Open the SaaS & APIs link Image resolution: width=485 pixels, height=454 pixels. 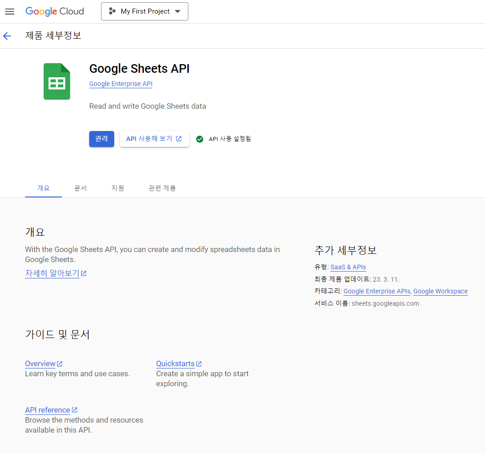(x=349, y=267)
